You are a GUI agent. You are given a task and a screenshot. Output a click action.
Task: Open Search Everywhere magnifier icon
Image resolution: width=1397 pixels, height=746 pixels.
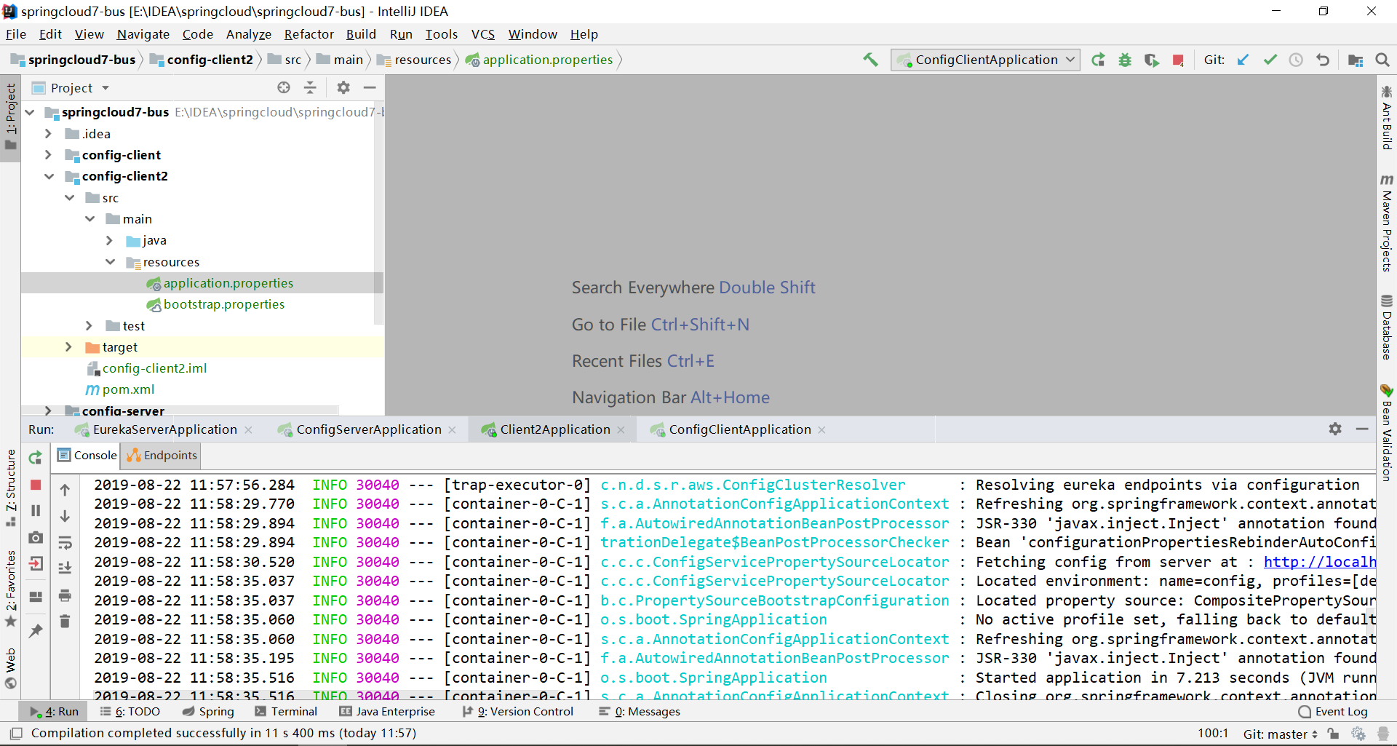(1382, 60)
